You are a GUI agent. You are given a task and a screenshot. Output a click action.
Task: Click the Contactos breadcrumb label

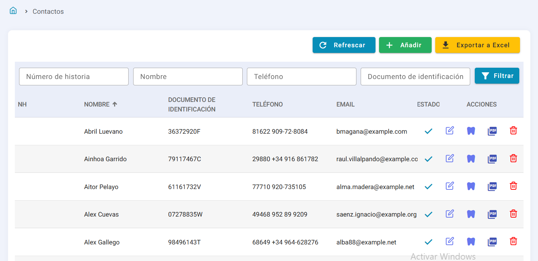click(48, 12)
